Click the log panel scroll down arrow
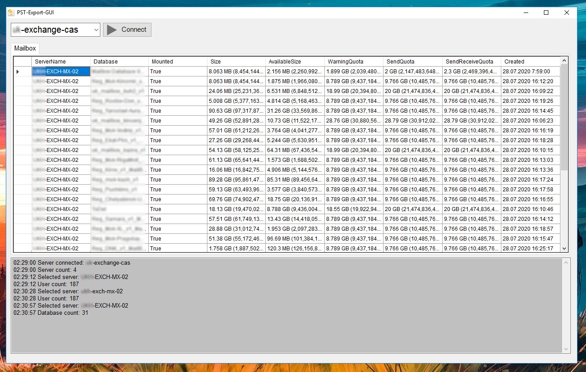Screen dimensions: 586x372 click(x=566, y=349)
